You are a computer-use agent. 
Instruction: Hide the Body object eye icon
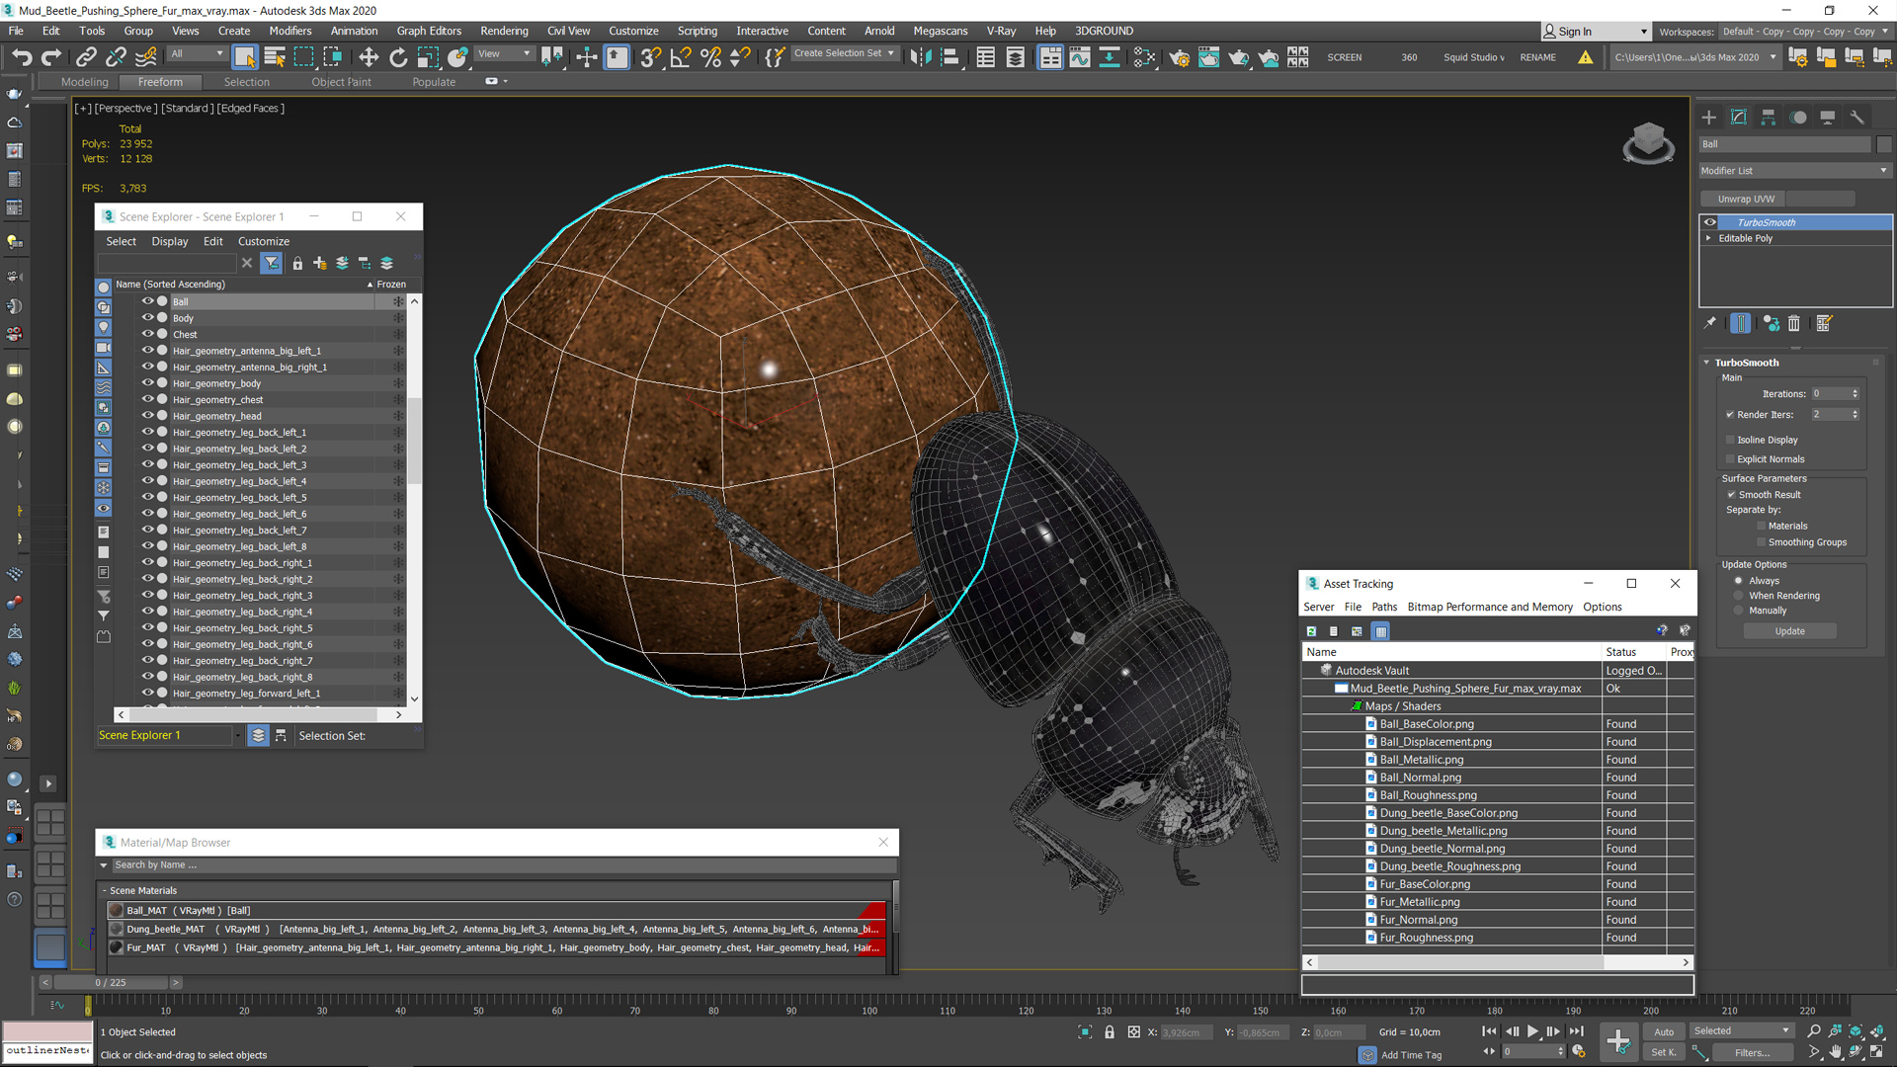coord(147,318)
